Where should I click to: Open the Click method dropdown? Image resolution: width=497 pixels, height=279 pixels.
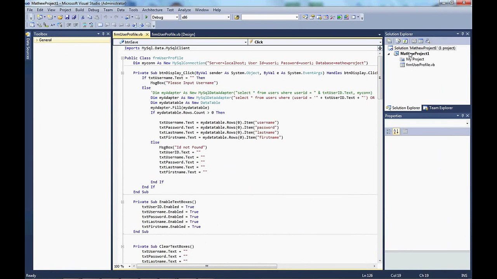(380, 42)
